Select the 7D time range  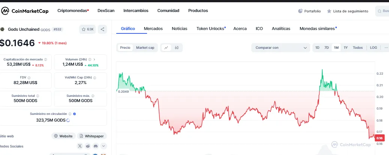(326, 48)
